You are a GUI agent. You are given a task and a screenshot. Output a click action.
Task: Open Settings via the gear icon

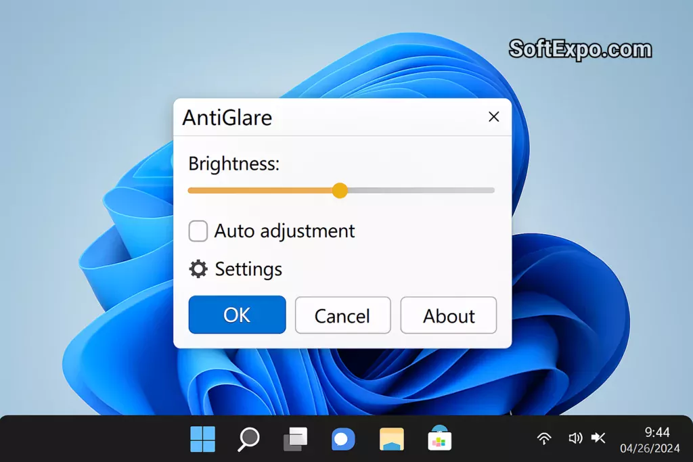pyautogui.click(x=198, y=269)
